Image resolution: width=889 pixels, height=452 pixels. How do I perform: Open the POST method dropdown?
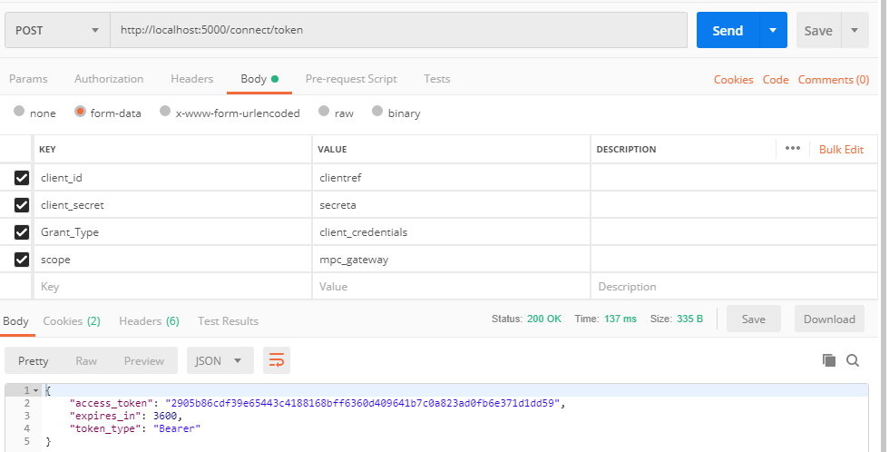point(57,30)
